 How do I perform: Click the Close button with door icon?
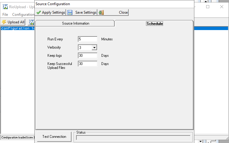(113, 12)
